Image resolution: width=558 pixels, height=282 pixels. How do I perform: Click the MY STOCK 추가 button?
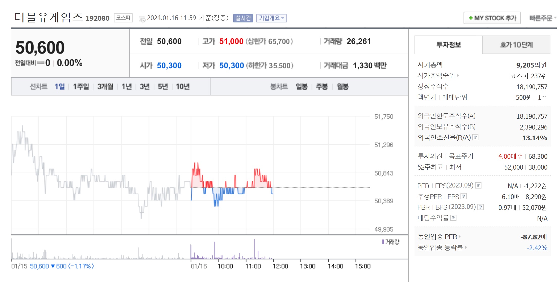492,18
